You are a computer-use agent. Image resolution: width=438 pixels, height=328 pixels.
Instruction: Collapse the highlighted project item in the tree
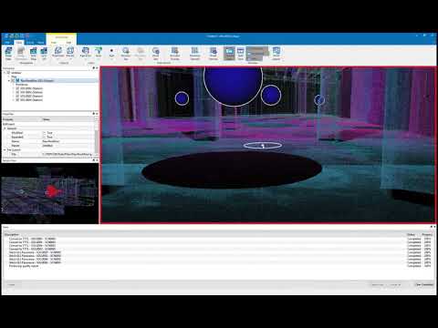pyautogui.click(x=9, y=80)
